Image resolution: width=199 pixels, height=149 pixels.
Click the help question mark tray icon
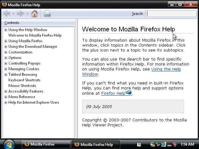(x=139, y=145)
